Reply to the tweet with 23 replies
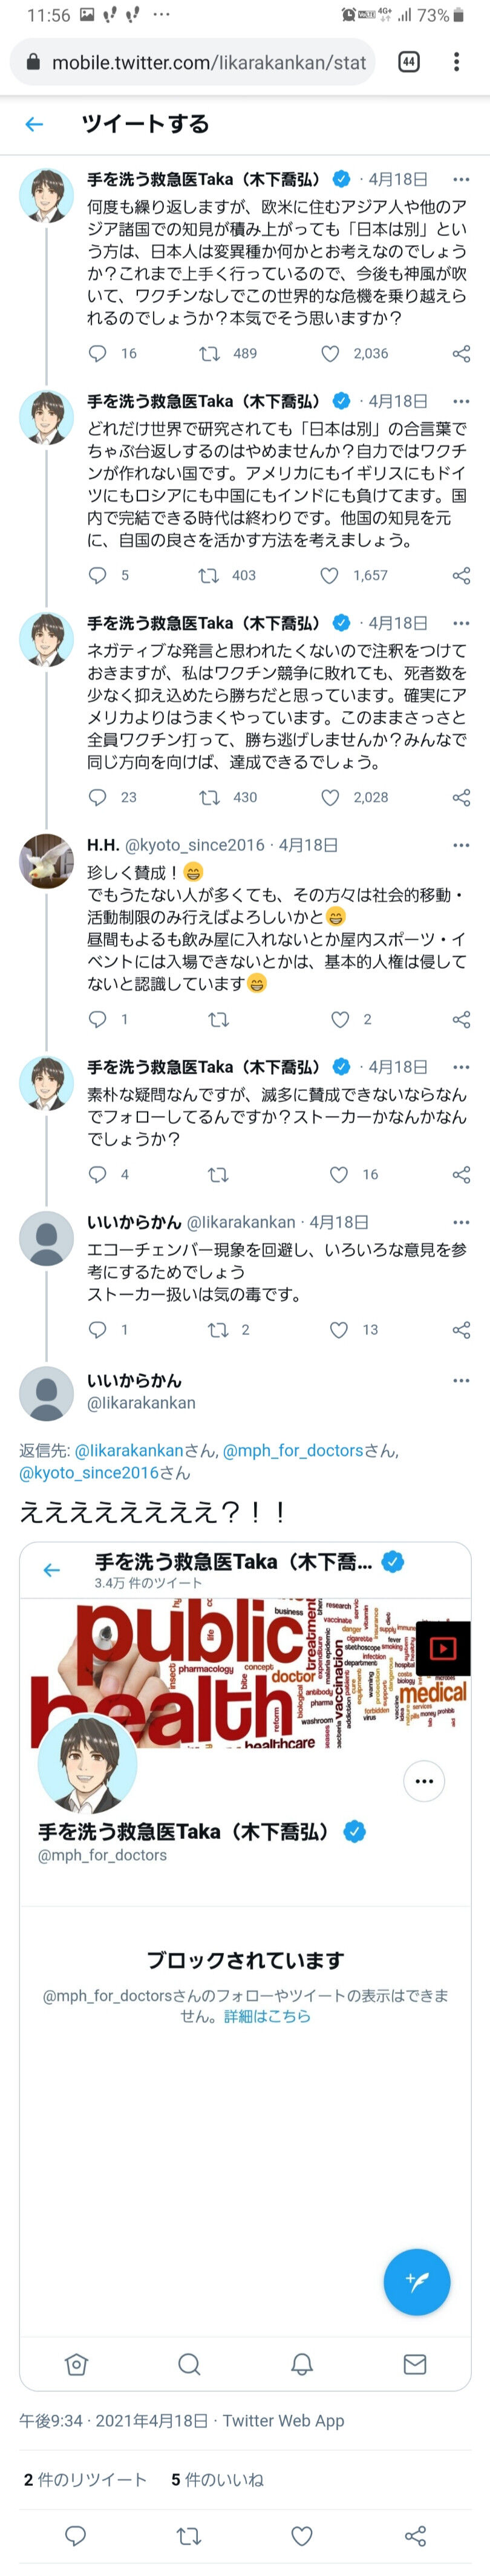 click(x=98, y=798)
